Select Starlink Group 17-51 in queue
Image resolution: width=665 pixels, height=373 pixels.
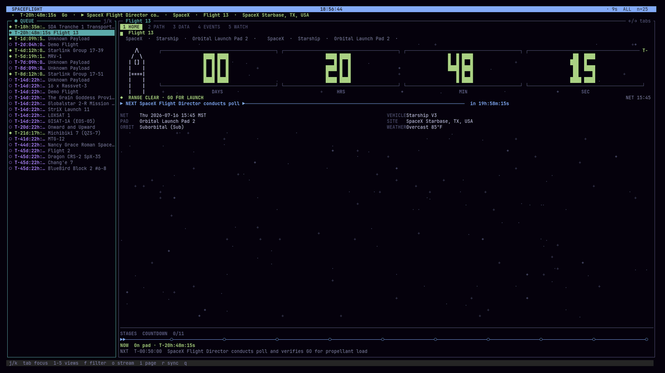[62, 74]
